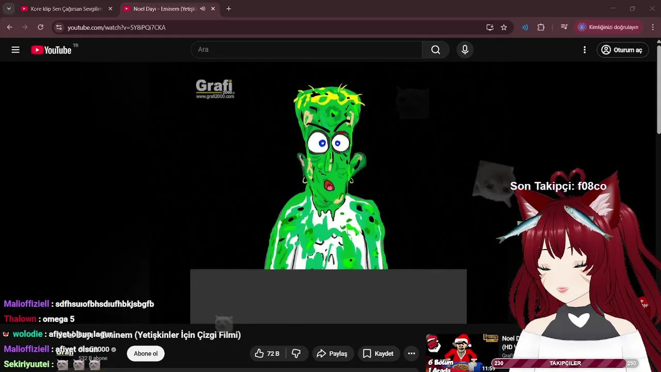Open the tab search dropdown arrow

pos(9,9)
